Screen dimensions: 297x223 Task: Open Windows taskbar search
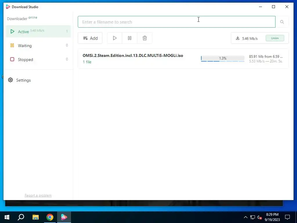click(x=21, y=217)
